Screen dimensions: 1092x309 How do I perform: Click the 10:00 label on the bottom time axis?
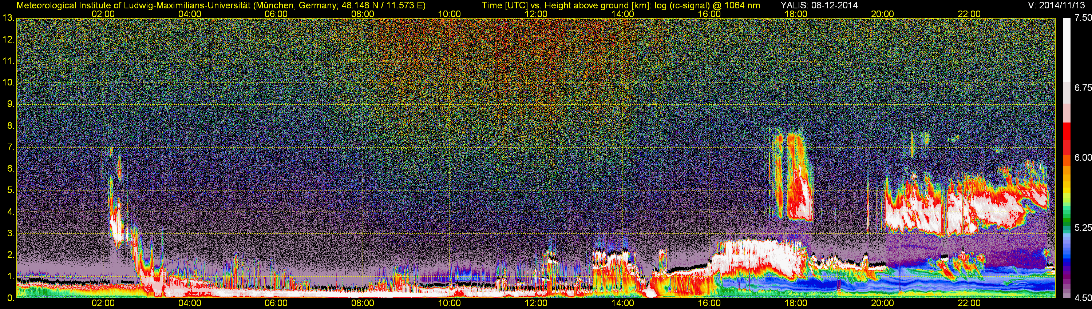point(449,304)
